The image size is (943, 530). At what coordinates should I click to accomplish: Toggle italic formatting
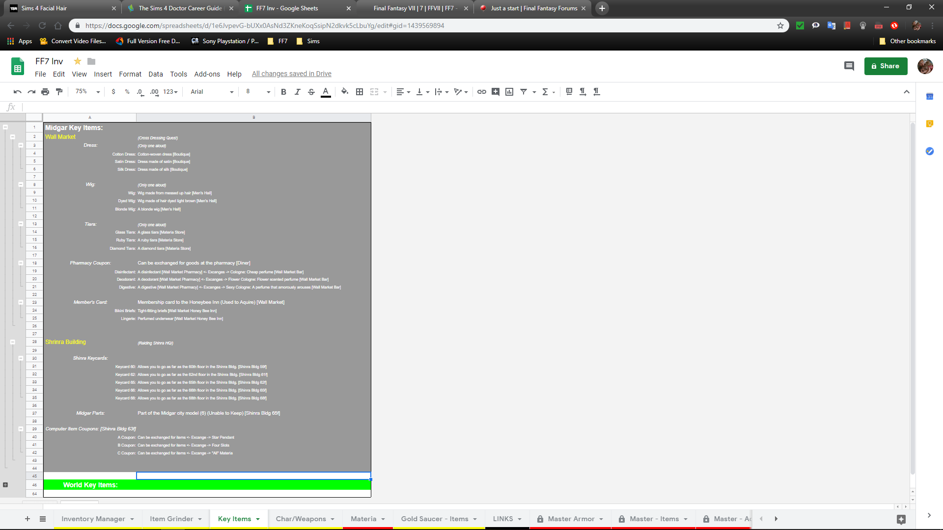[x=297, y=92]
